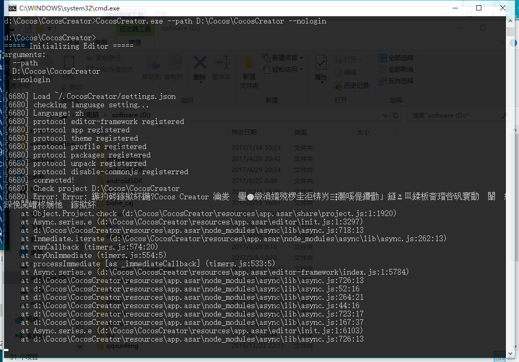Click the 'Check project D:\Cocos\CocosCreator' log line
Image resolution: width=519 pixels, height=362 pixels.
pyautogui.click(x=92, y=188)
